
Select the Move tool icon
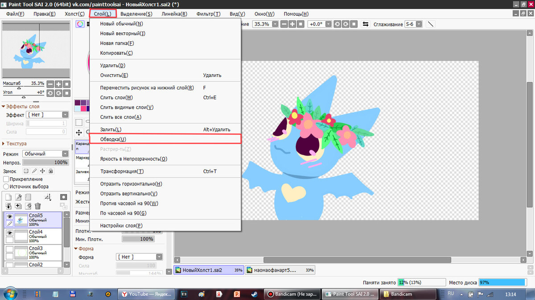coord(79,132)
